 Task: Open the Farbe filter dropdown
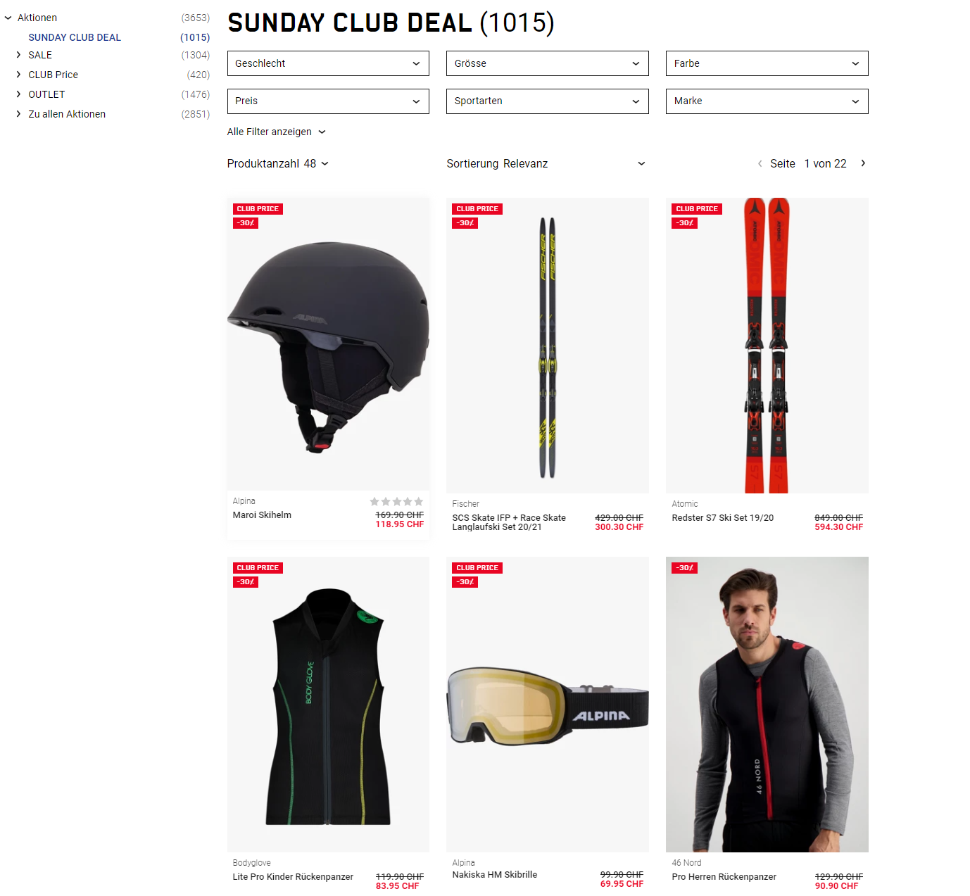(x=767, y=63)
